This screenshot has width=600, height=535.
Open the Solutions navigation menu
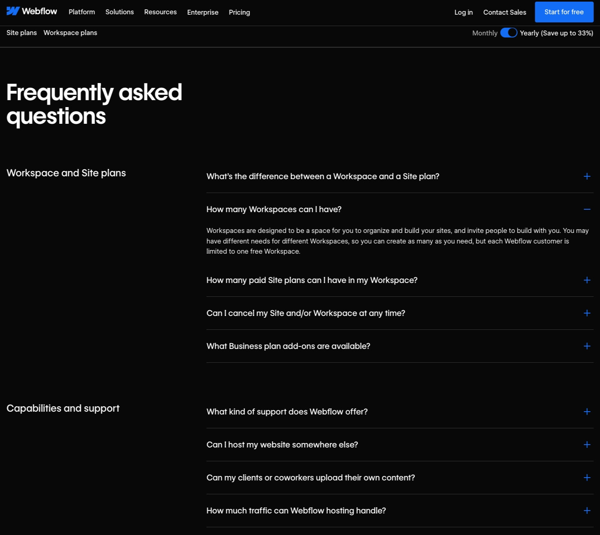(119, 12)
